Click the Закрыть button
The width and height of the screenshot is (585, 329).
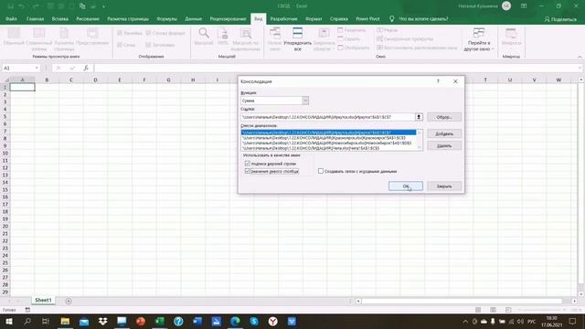pos(444,186)
